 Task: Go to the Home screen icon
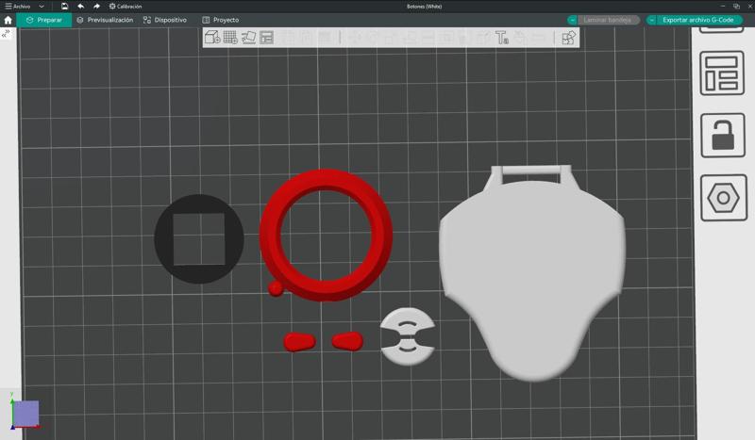tap(8, 20)
